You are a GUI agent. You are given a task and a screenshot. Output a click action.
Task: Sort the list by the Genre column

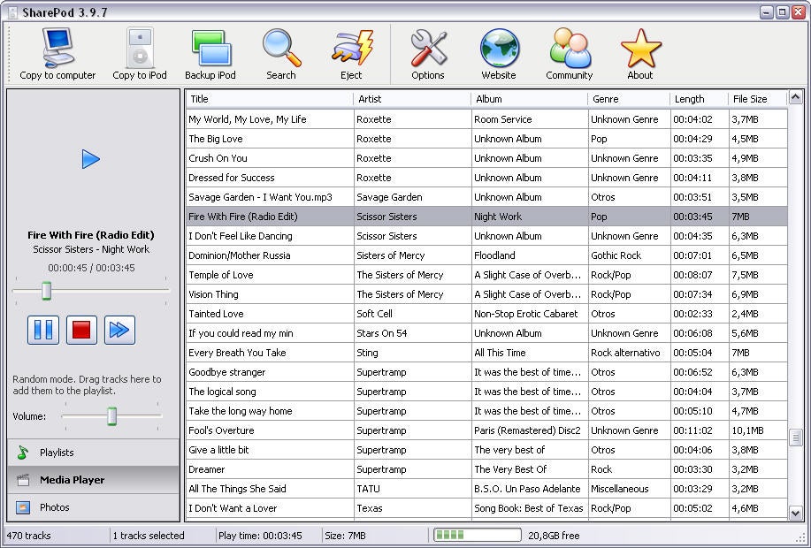pos(629,99)
